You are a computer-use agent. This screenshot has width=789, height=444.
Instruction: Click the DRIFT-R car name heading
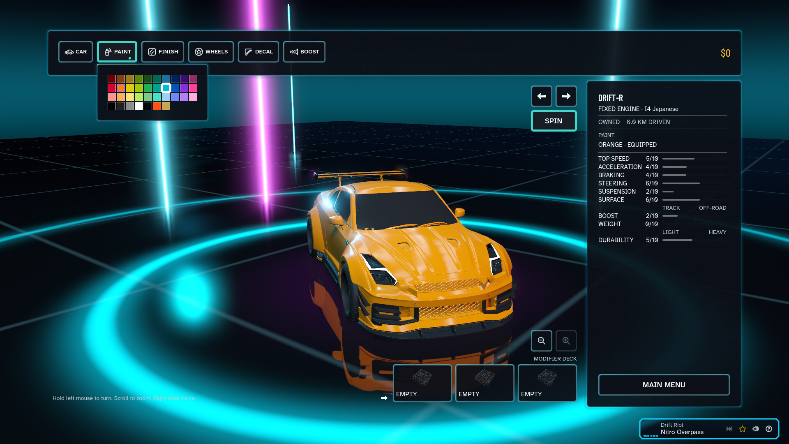coord(610,98)
